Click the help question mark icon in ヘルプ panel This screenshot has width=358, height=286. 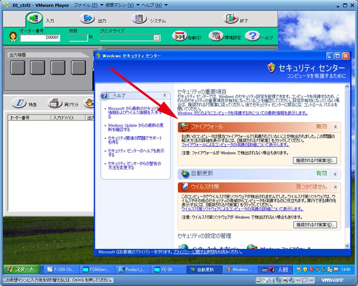coord(104,95)
